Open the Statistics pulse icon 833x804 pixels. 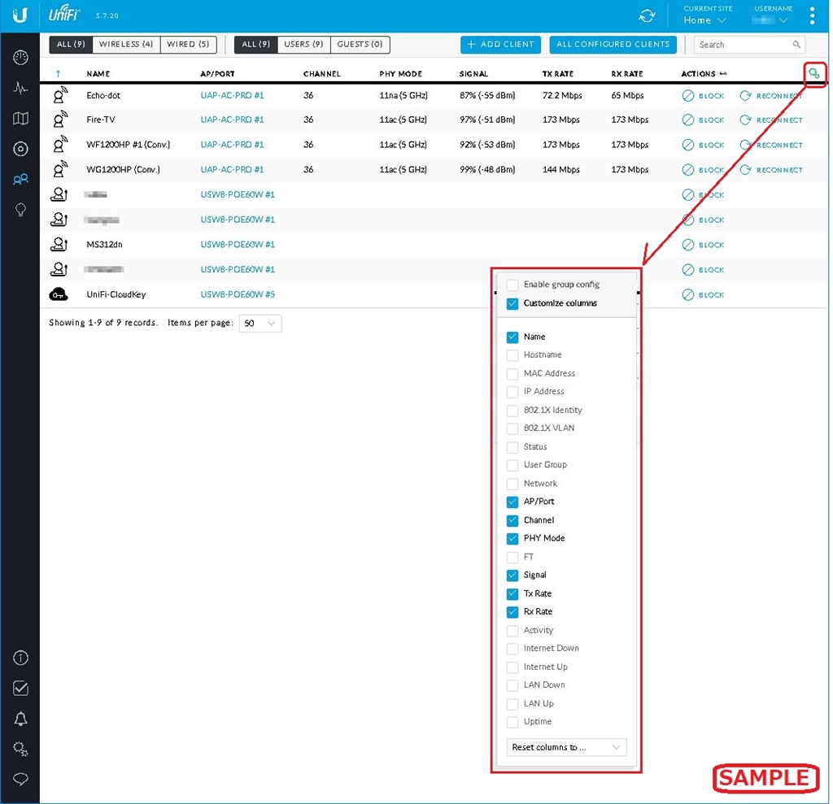point(20,88)
